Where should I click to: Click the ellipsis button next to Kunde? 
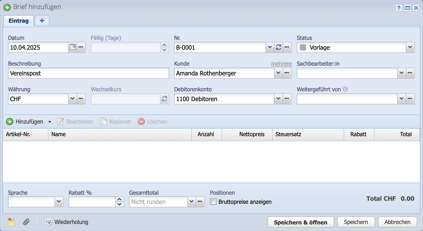[287, 73]
